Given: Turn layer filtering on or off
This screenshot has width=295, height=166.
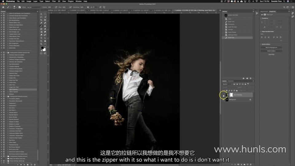Looking at the screenshot, I should 248,84.
